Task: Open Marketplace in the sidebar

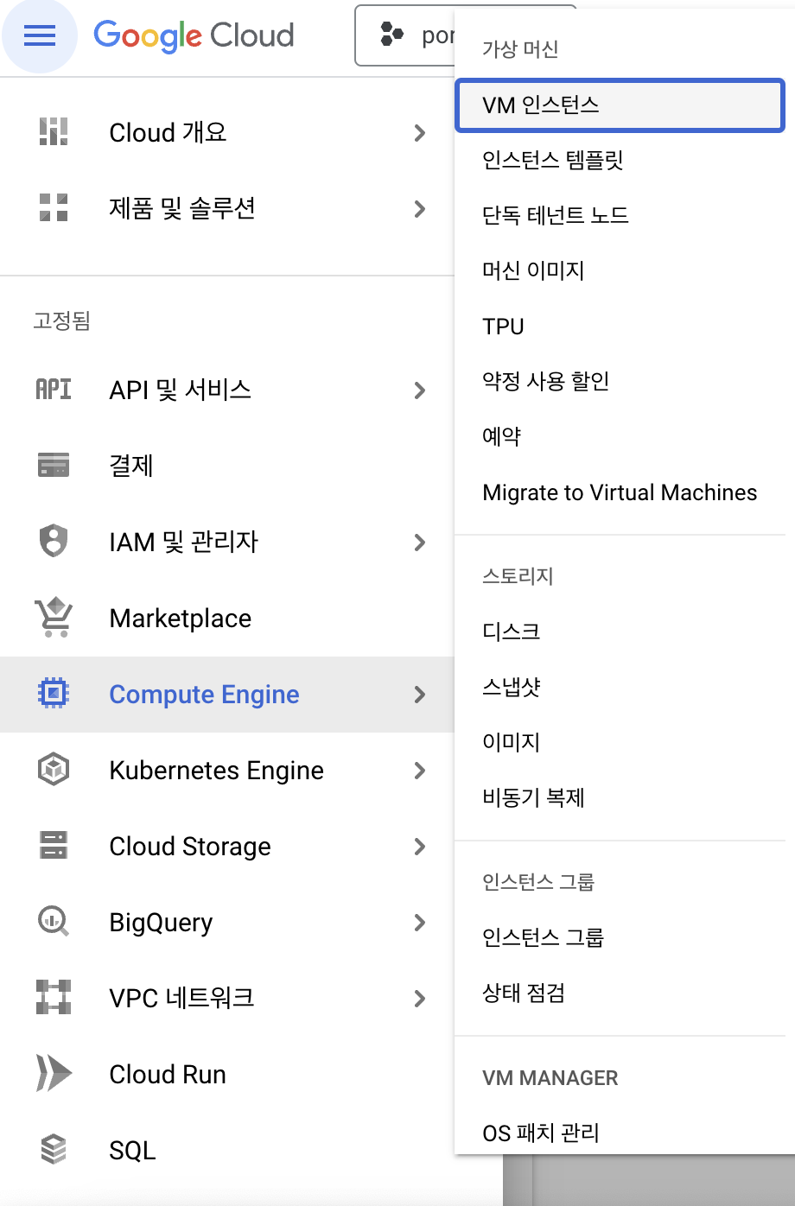Action: point(226,619)
